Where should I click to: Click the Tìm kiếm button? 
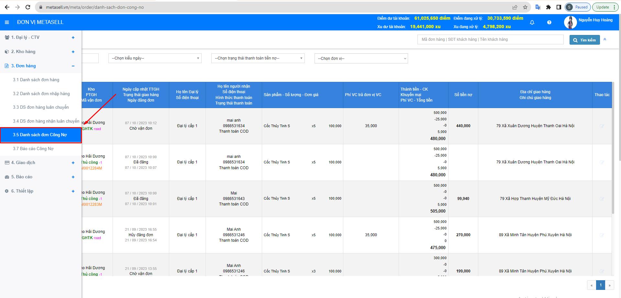click(584, 40)
